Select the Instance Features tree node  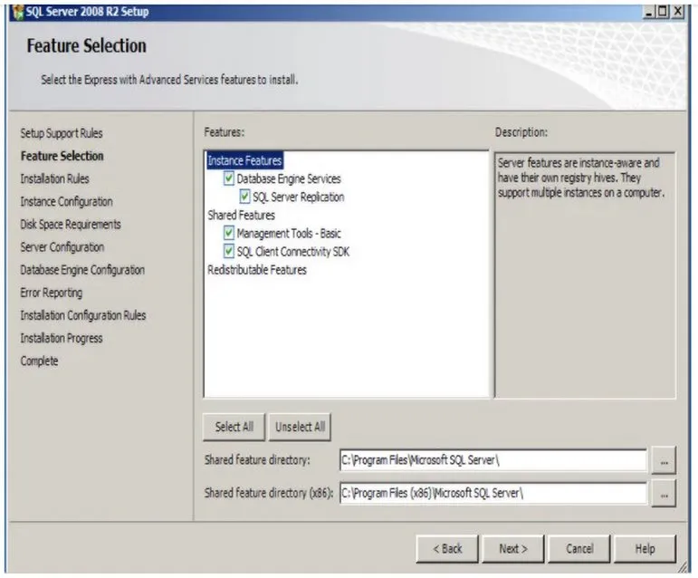244,160
